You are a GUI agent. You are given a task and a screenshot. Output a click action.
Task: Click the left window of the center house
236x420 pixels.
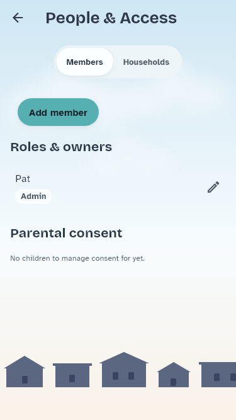tap(115, 376)
